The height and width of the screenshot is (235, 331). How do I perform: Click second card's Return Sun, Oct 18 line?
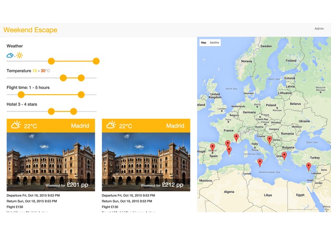127,201
